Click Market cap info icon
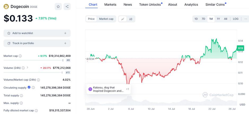The width and height of the screenshot is (249, 114). coord(20,56)
